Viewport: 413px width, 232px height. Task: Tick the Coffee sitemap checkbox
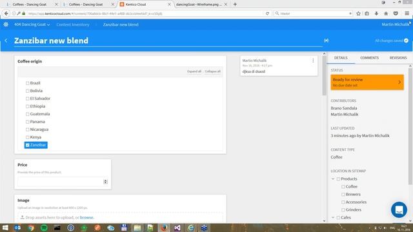pos(343,186)
